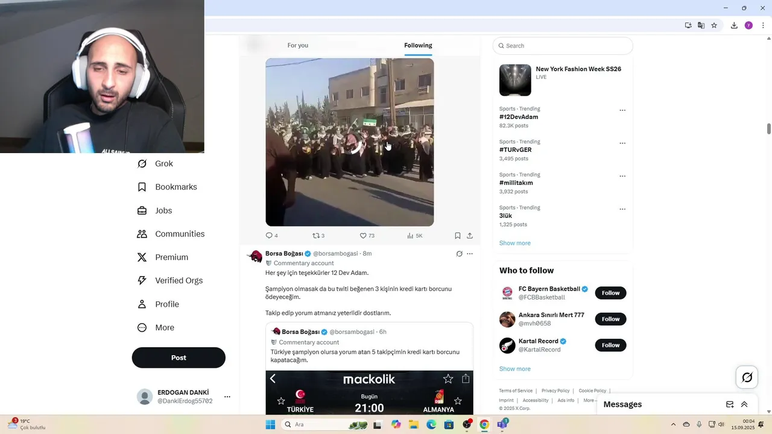
Task: Show more accounts to follow
Action: coord(515,369)
